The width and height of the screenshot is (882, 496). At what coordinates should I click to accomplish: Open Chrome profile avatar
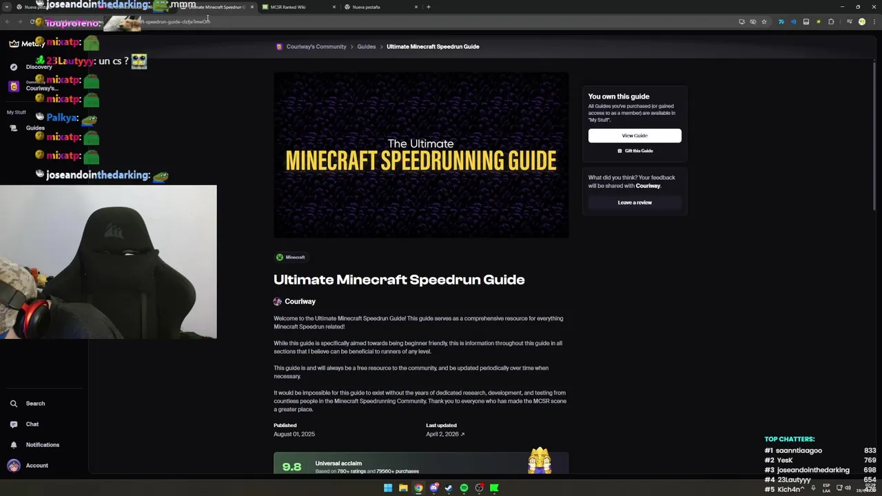861,21
